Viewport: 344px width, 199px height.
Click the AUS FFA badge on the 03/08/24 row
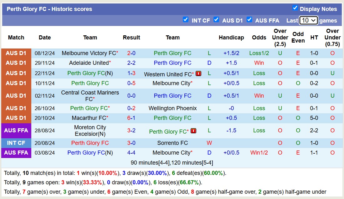(x=16, y=153)
